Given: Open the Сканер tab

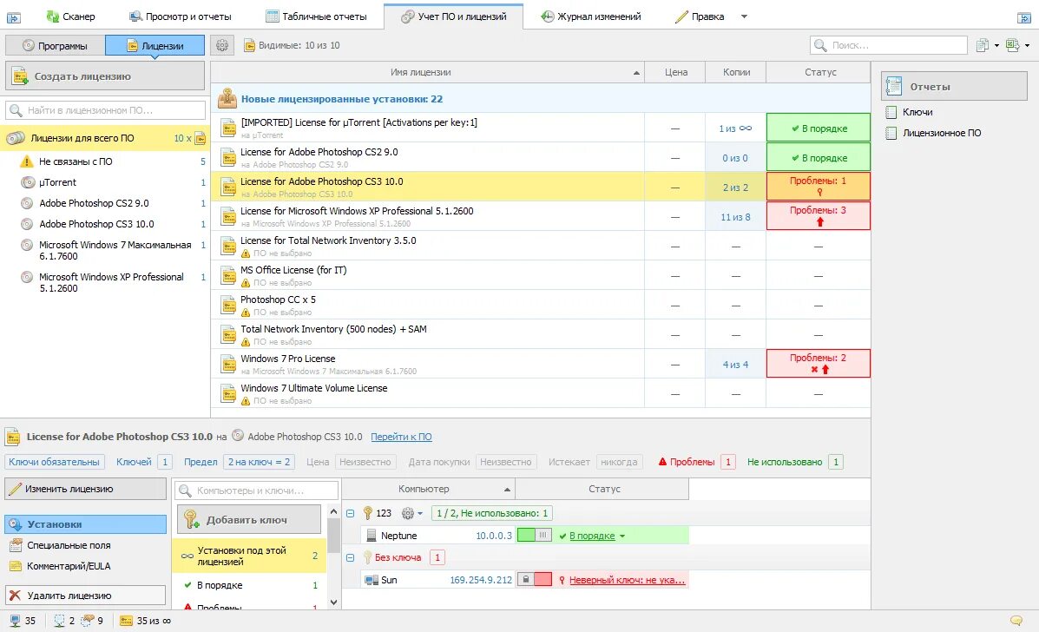Looking at the screenshot, I should tap(70, 16).
